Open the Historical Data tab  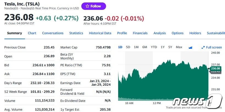pos(100,33)
